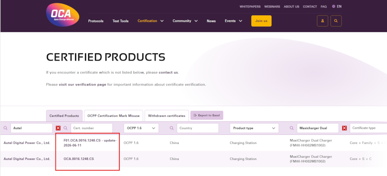Click the OCA Open Charge Alliance logo
The image size is (387, 176).
click(x=63, y=15)
